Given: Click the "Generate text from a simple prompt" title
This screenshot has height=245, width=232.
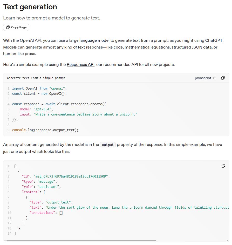Looking at the screenshot, I should (x=36, y=78).
